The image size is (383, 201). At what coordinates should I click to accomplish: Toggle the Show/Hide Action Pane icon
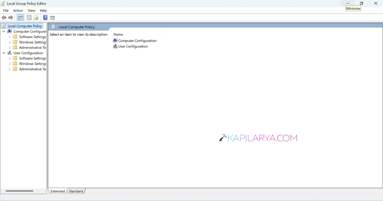[x=52, y=18]
